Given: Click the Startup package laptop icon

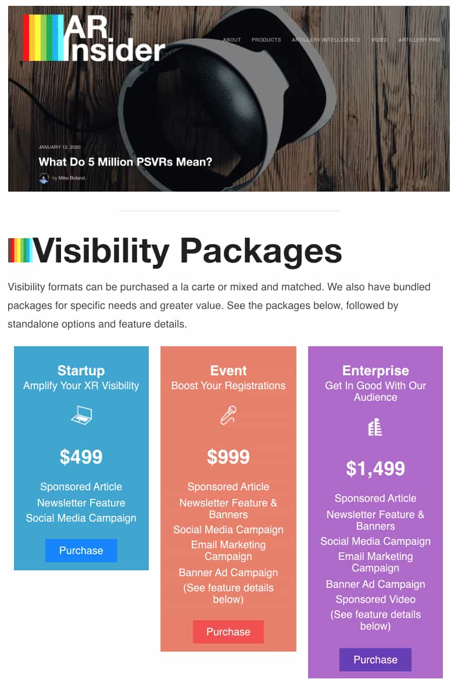Looking at the screenshot, I should (x=81, y=415).
